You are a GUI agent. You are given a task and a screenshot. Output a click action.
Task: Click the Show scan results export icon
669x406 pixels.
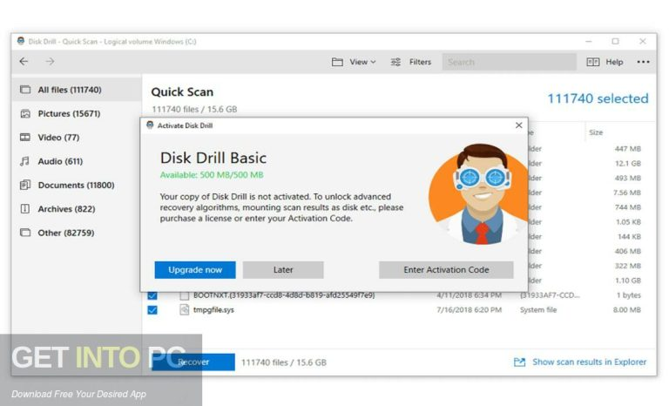coord(519,362)
